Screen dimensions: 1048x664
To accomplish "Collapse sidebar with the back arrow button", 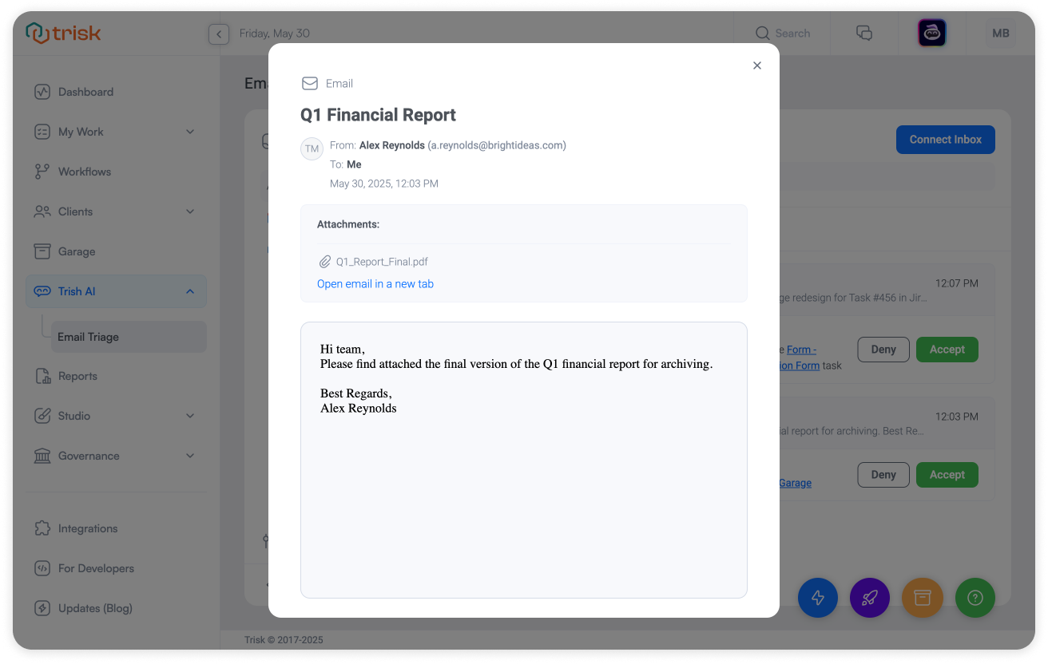I will 219,34.
